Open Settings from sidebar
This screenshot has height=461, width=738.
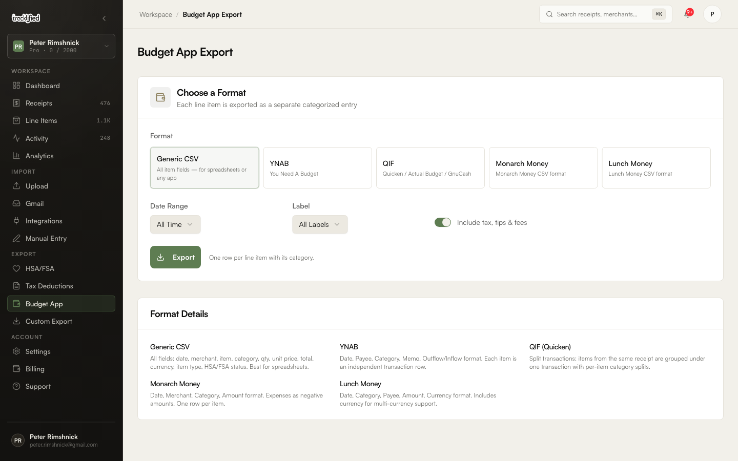tap(61, 351)
